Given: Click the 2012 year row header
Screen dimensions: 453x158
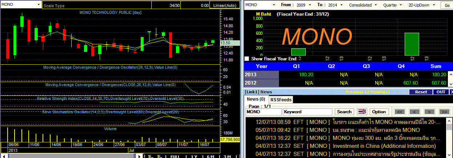Looking at the screenshot, I should pos(261,82).
